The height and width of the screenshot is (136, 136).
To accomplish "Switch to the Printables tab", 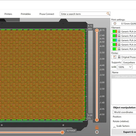I will [x=26, y=14].
